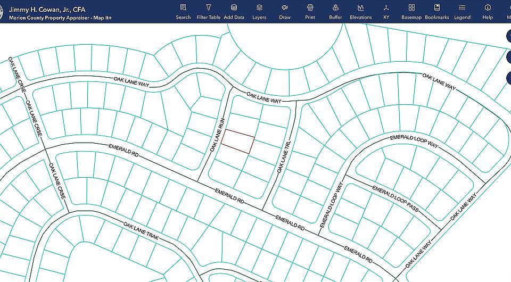Click the Oak Lane Trak street label

(x=141, y=231)
